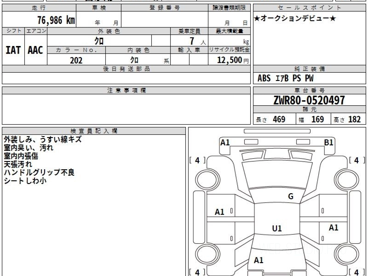This screenshot has width=368, height=276.
Task: Click the 走行 column header
Action: tap(39, 8)
